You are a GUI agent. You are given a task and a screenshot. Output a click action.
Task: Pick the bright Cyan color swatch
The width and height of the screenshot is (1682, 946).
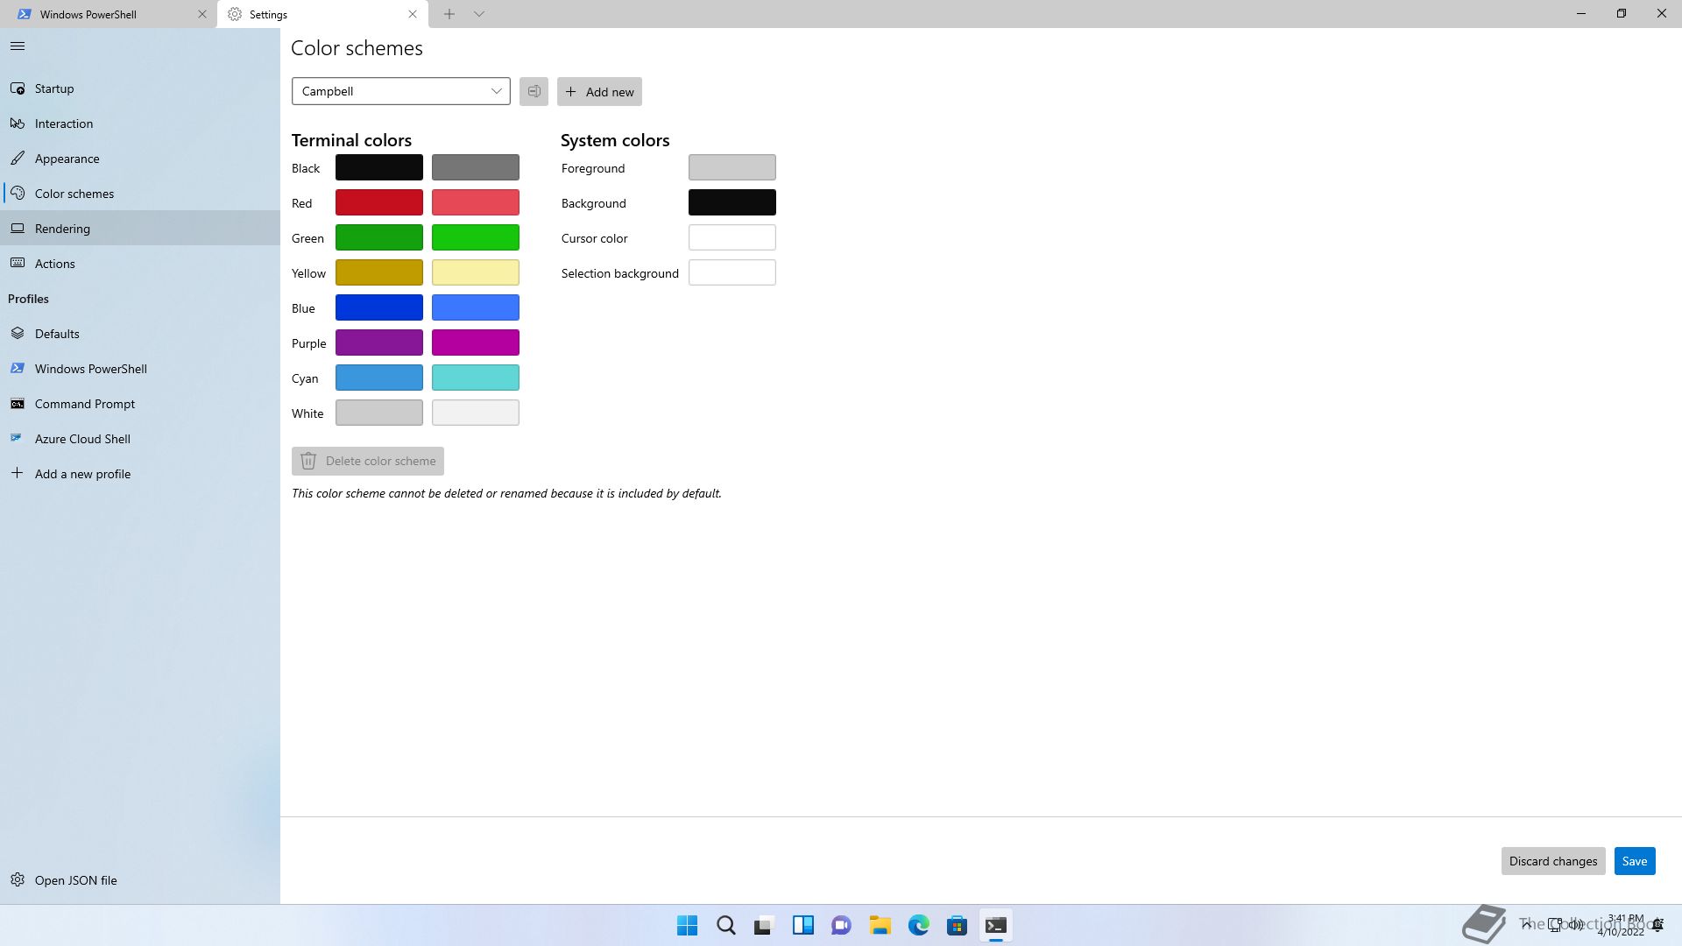click(476, 378)
